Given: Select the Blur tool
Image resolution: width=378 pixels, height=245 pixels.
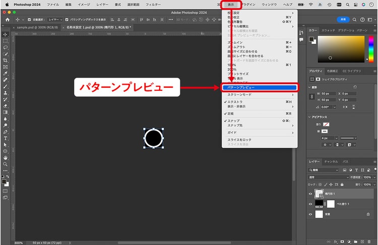Looking at the screenshot, I should [5, 119].
